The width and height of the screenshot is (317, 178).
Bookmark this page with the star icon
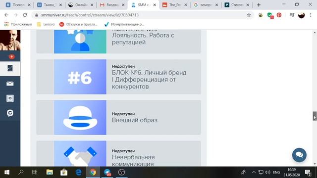click(x=249, y=15)
